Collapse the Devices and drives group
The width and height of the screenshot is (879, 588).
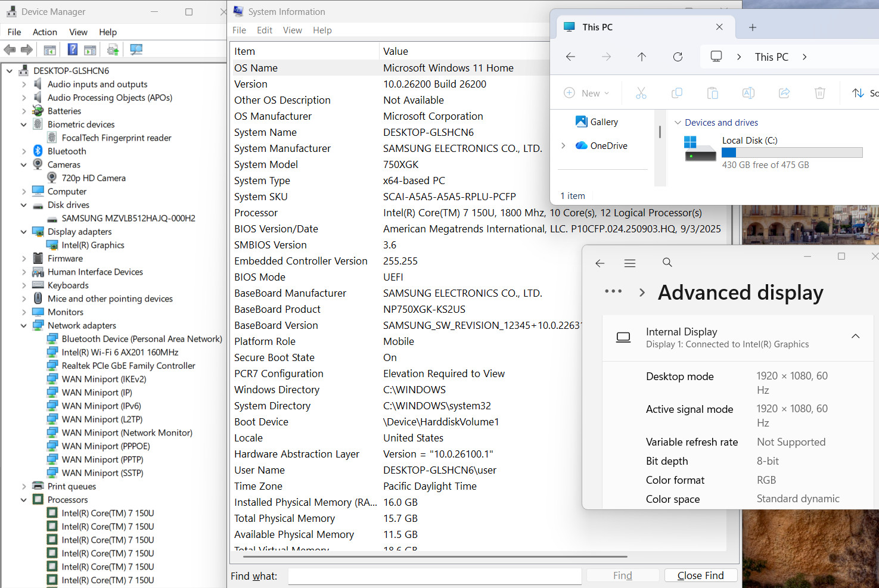(x=678, y=123)
